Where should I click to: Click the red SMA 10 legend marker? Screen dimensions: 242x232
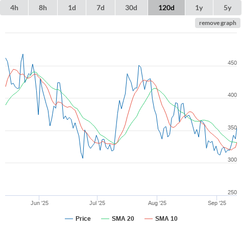[149, 219]
